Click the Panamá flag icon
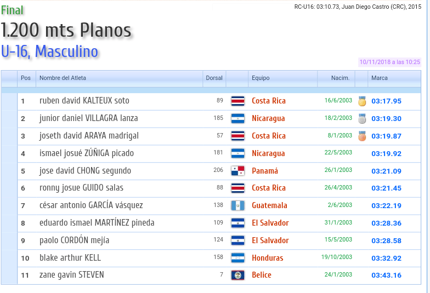 [237, 171]
